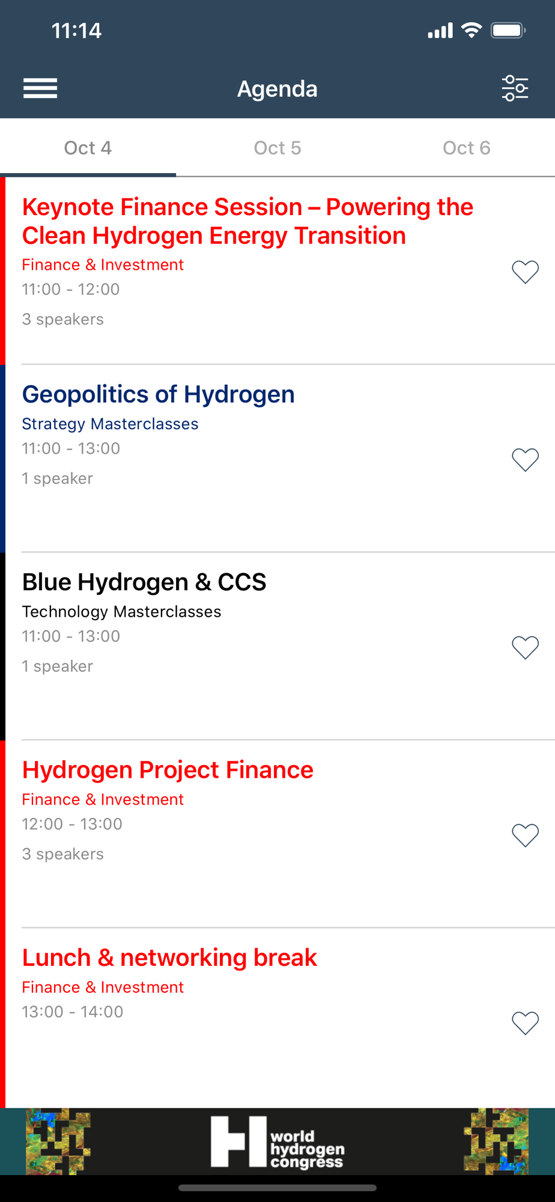Switch to the Oct 4 tab
The width and height of the screenshot is (555, 1202).
[x=88, y=148]
